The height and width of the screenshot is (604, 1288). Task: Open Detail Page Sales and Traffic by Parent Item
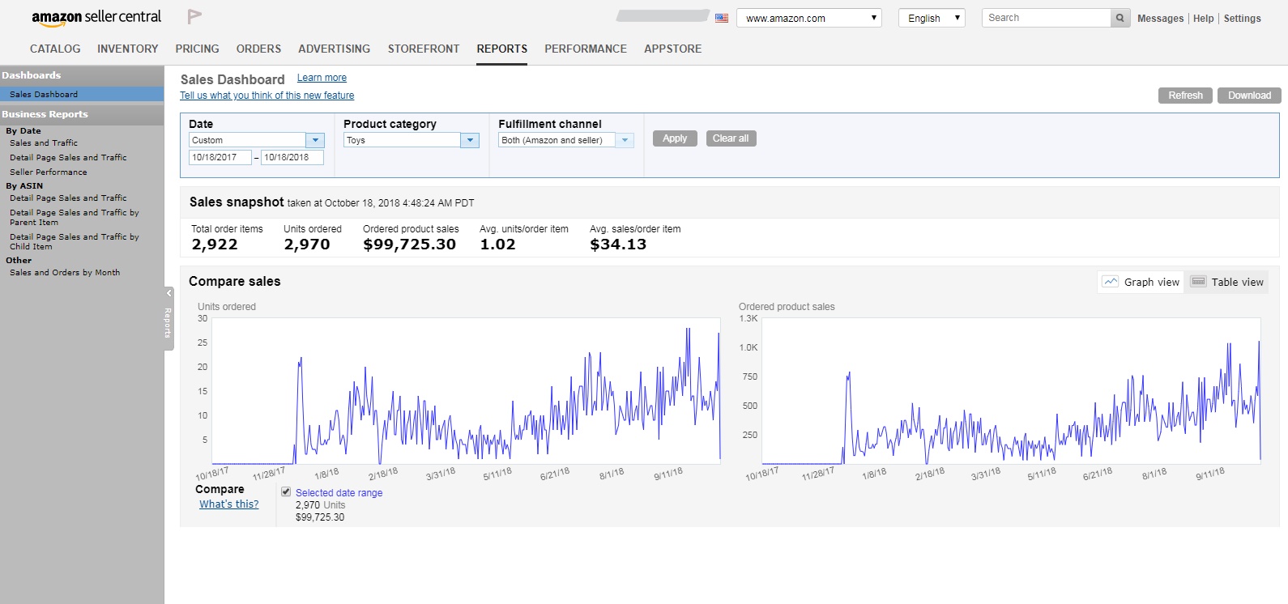[x=75, y=217]
